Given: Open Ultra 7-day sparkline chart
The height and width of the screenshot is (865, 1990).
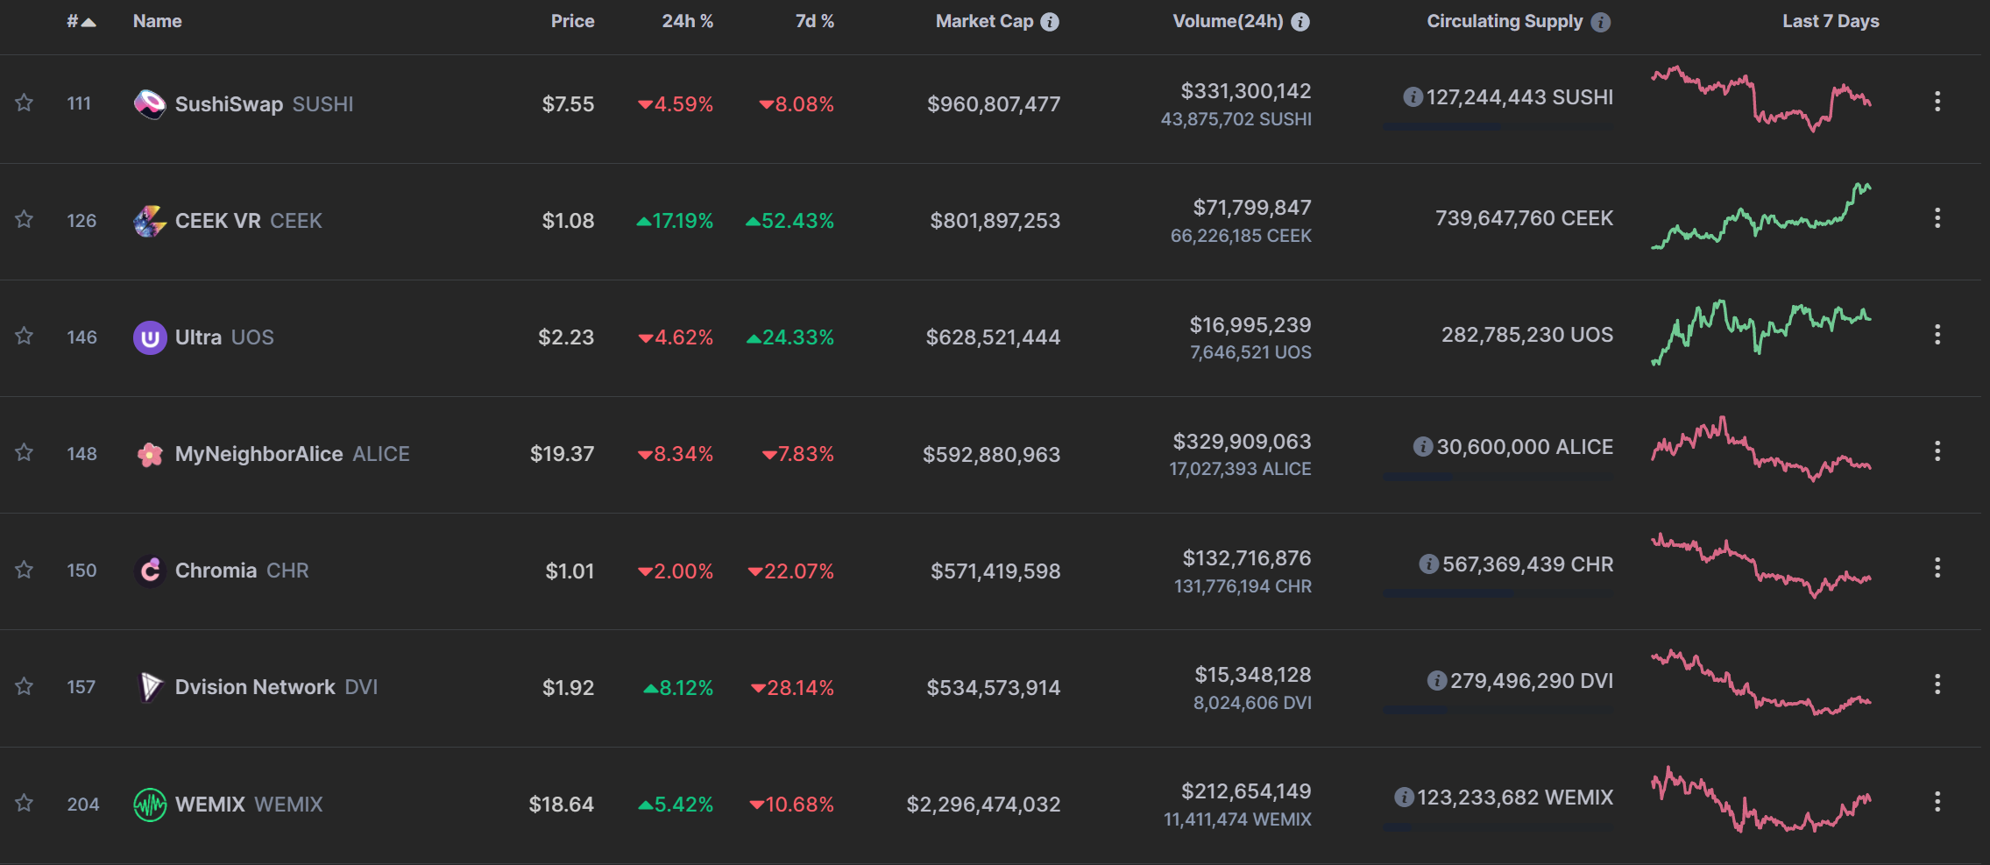Looking at the screenshot, I should pos(1761,333).
